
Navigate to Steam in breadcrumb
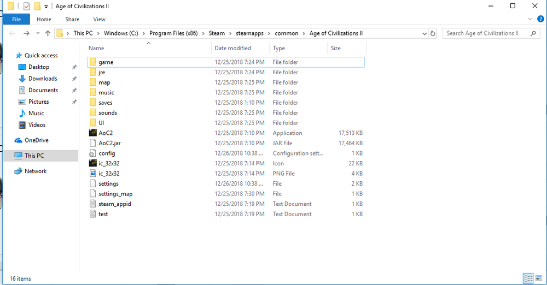[217, 33]
